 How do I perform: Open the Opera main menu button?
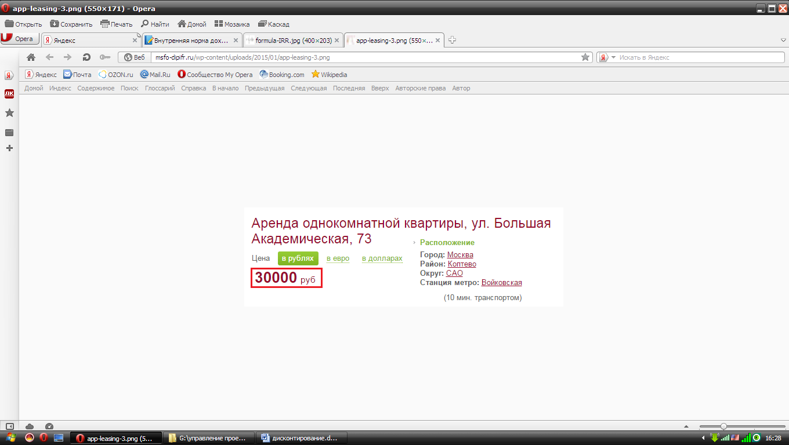pos(20,39)
